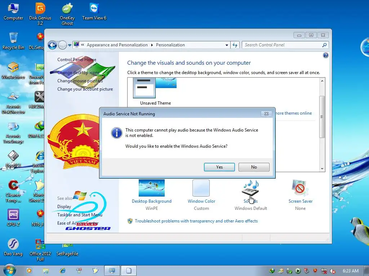369x276 pixels.
Task: Open Acronis TrueImage desktop icon
Action: tap(13, 133)
